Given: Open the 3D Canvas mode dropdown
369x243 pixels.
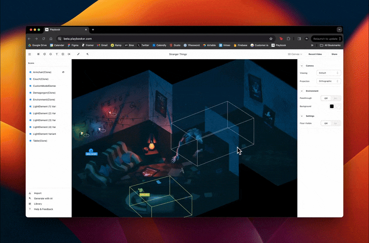Looking at the screenshot, I should [x=295, y=54].
